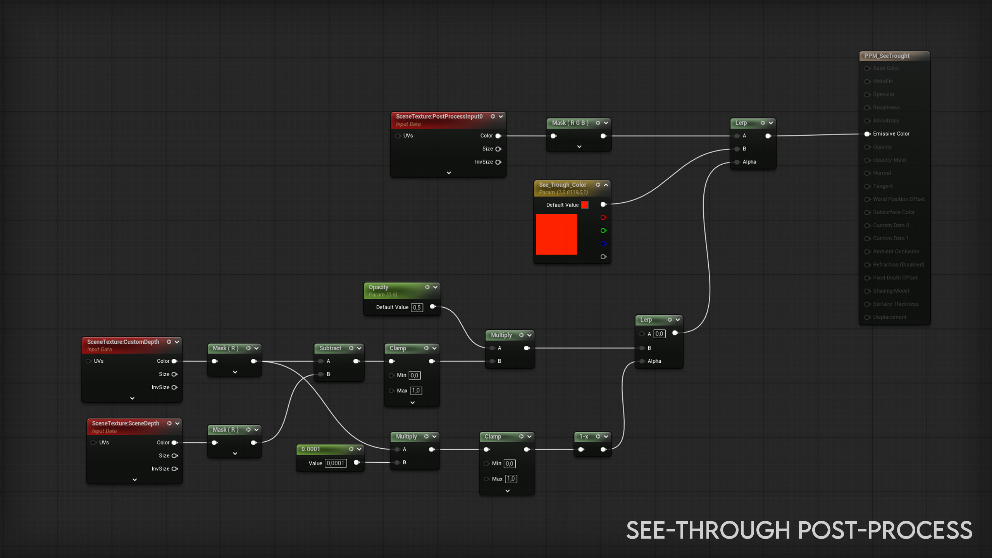This screenshot has width=992, height=558.
Task: Toggle the preview circle on the Subtract node header
Action: [x=351, y=348]
